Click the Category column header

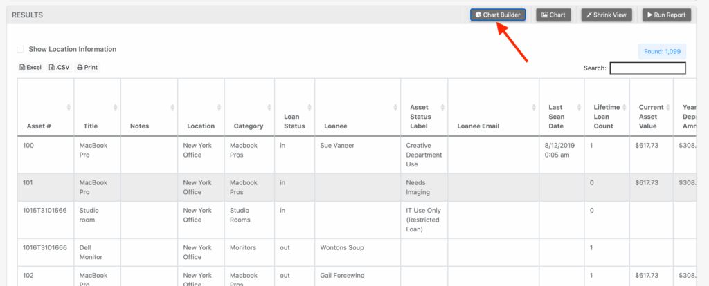[x=249, y=107]
